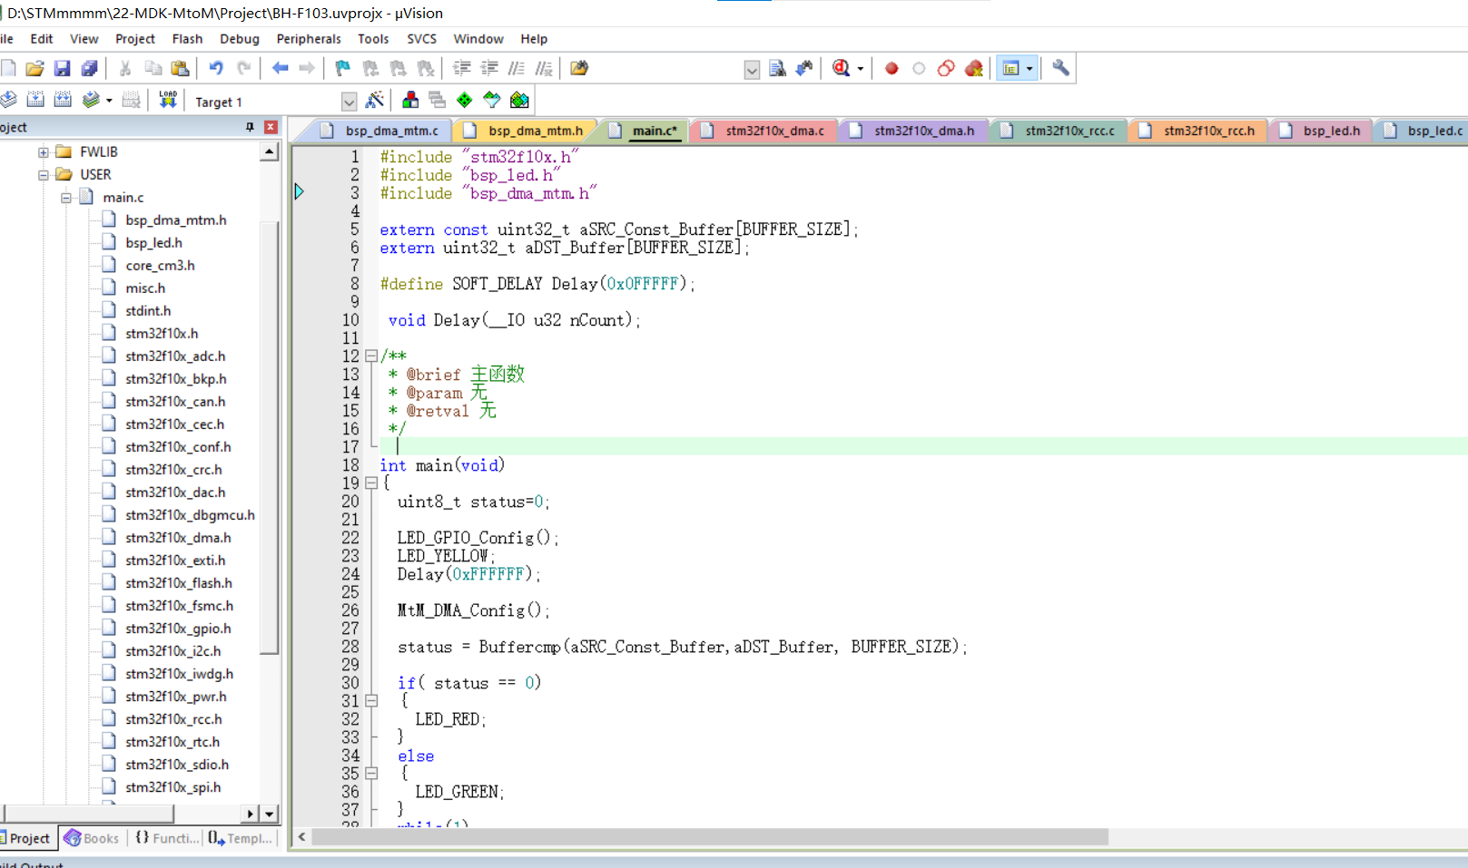
Task: Open Pack Installer icon
Action: click(519, 100)
